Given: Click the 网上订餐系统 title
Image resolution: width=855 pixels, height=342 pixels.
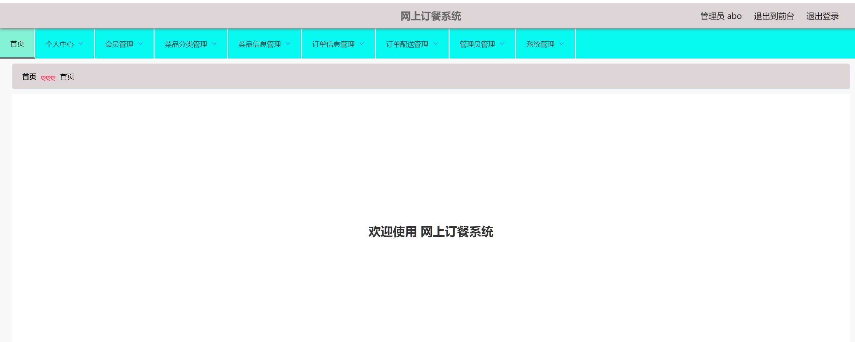Looking at the screenshot, I should click(x=431, y=16).
